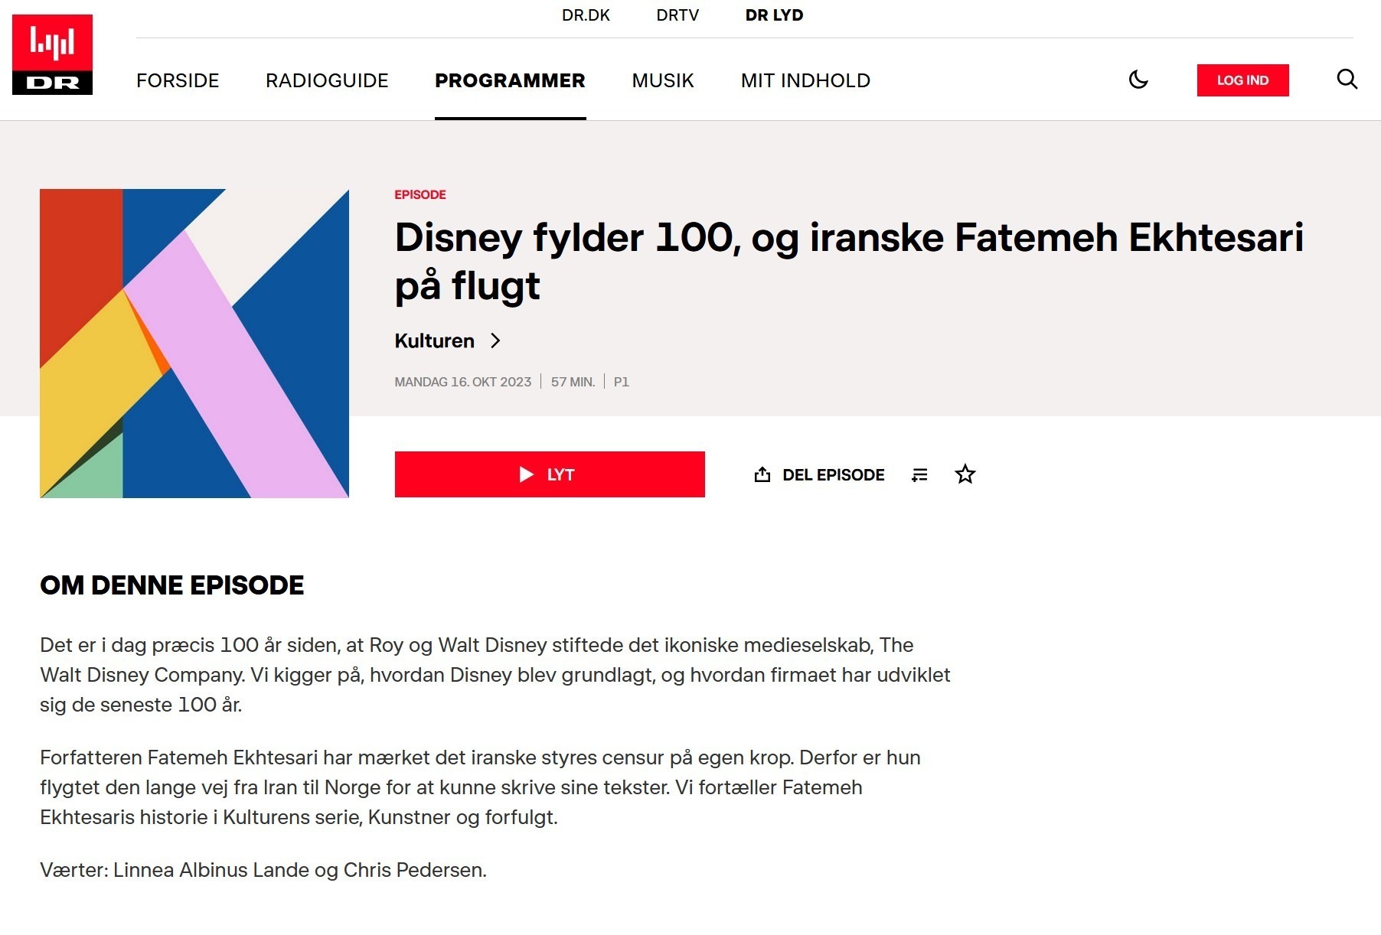The image size is (1381, 935).
Task: Click the 57 min. duration text
Action: [x=573, y=382]
